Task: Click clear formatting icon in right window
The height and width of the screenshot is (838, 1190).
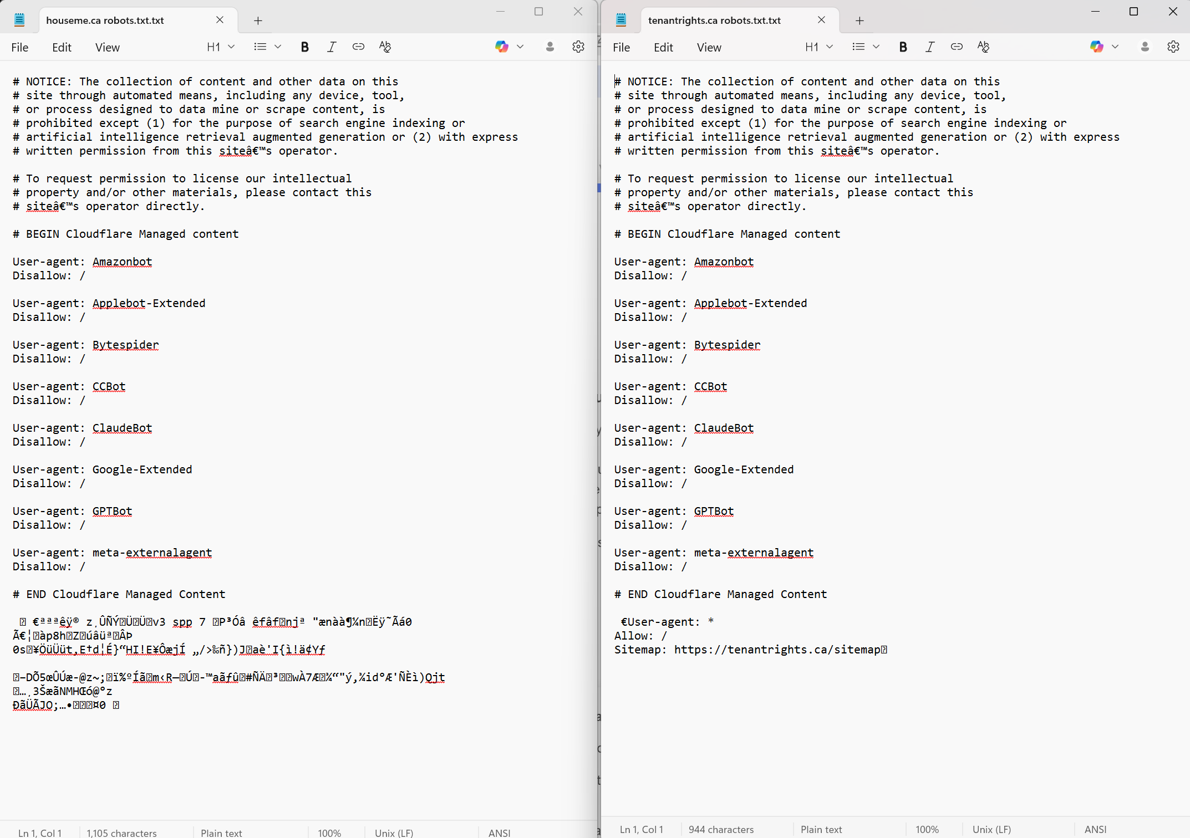Action: (x=983, y=47)
